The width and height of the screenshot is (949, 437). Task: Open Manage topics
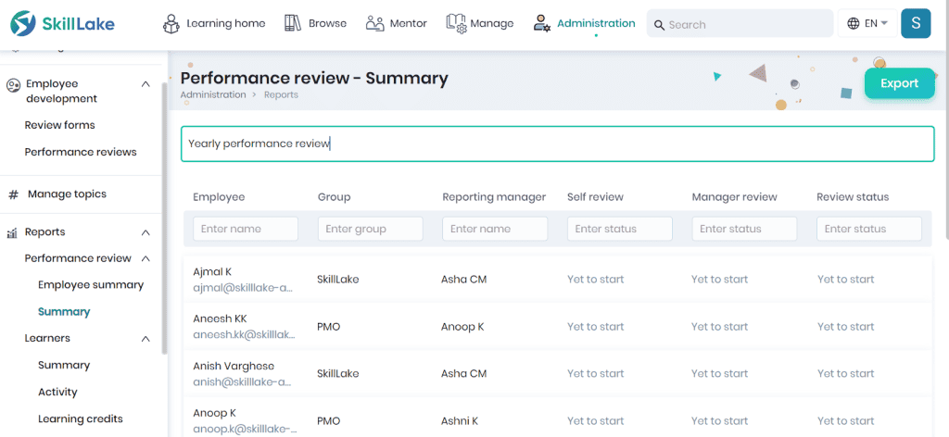coord(67,194)
